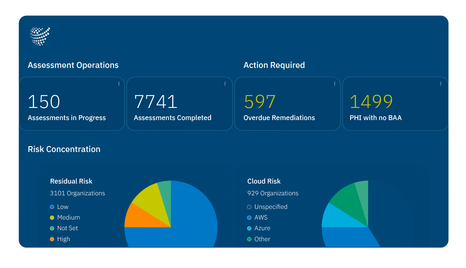Click the Assessments Completed label
Viewport: 466px width, 268px height.
(x=172, y=118)
